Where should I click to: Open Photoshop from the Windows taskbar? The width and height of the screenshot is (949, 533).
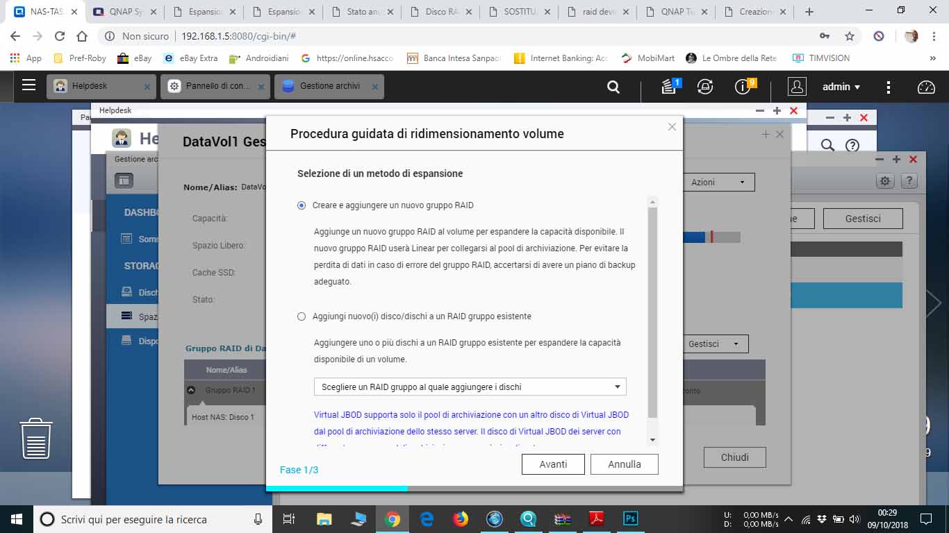[x=630, y=518]
